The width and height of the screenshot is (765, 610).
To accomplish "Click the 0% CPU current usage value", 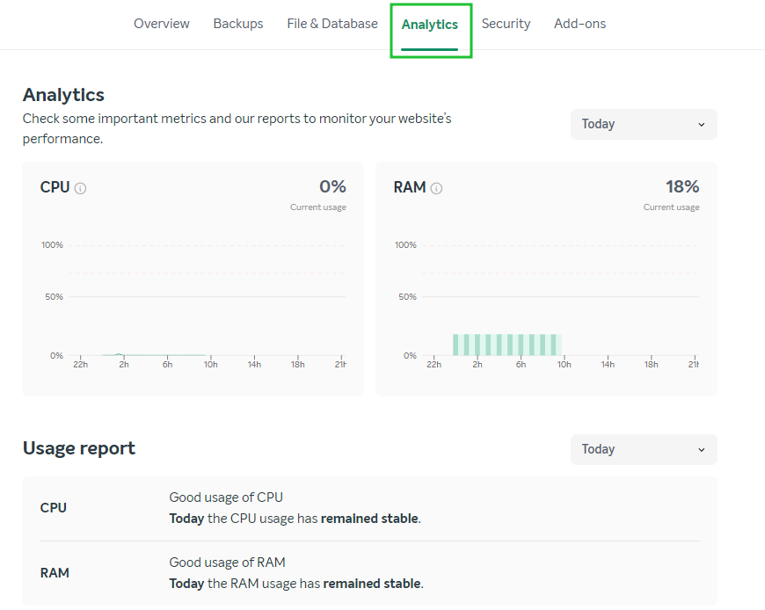I will 332,186.
